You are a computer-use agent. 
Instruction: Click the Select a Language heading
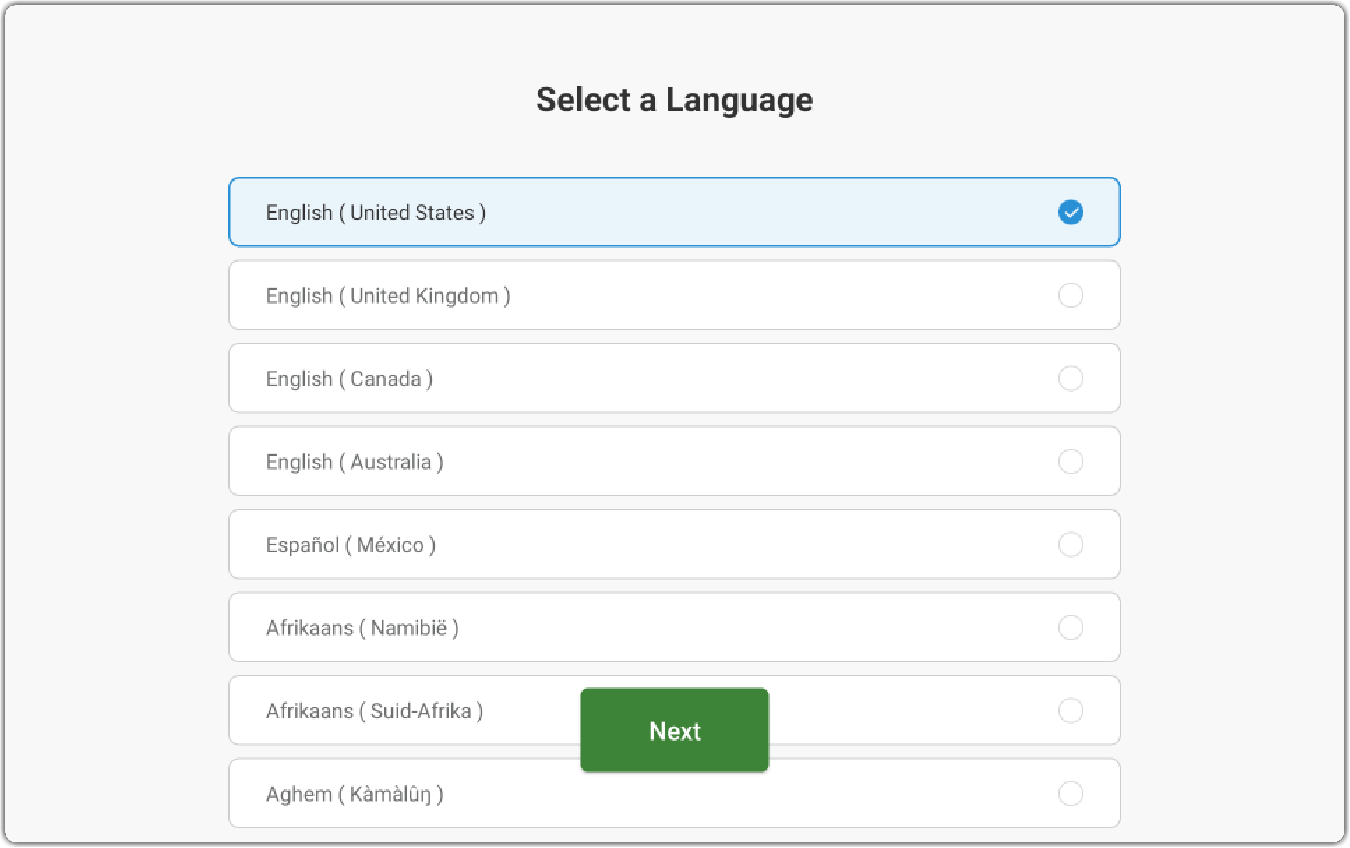click(x=674, y=100)
